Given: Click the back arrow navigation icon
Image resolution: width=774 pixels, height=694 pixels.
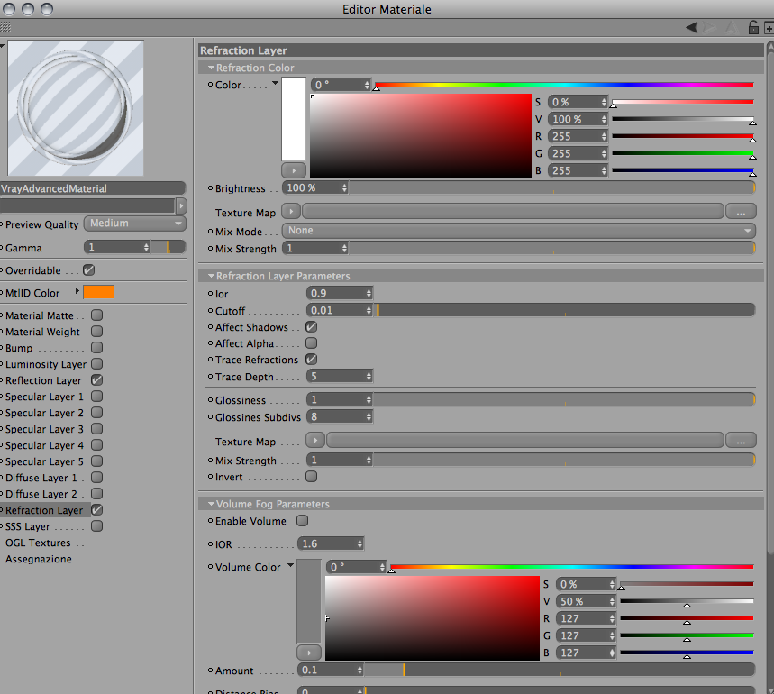Looking at the screenshot, I should click(692, 28).
